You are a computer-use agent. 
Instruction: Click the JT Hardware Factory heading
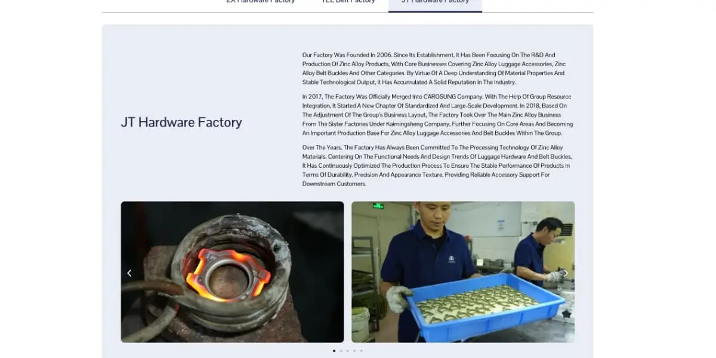[x=181, y=122]
